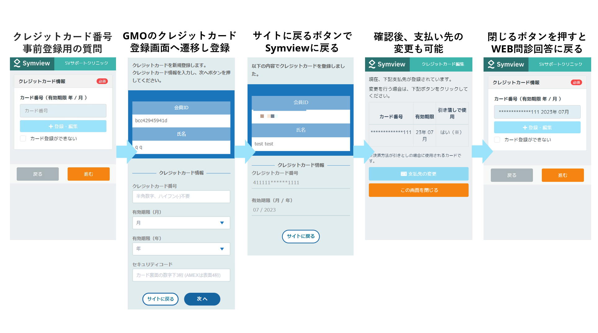Image resolution: width=598 pixels, height=333 pixels.
Task: Click the text クレジットカードを新規登録します。
Action: (169, 65)
